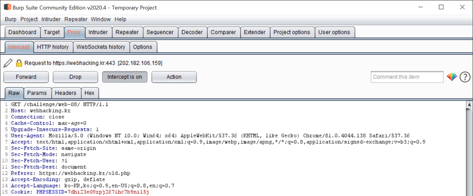Select the Intercept sub-tab
The height and width of the screenshot is (196, 473).
[19, 47]
